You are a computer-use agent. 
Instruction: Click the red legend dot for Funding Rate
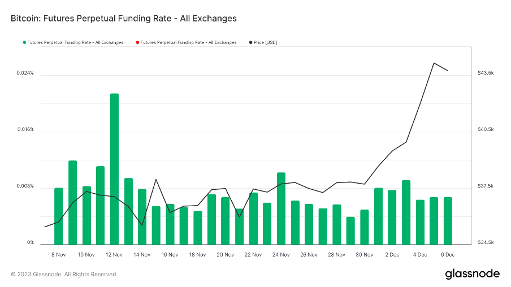pos(137,42)
